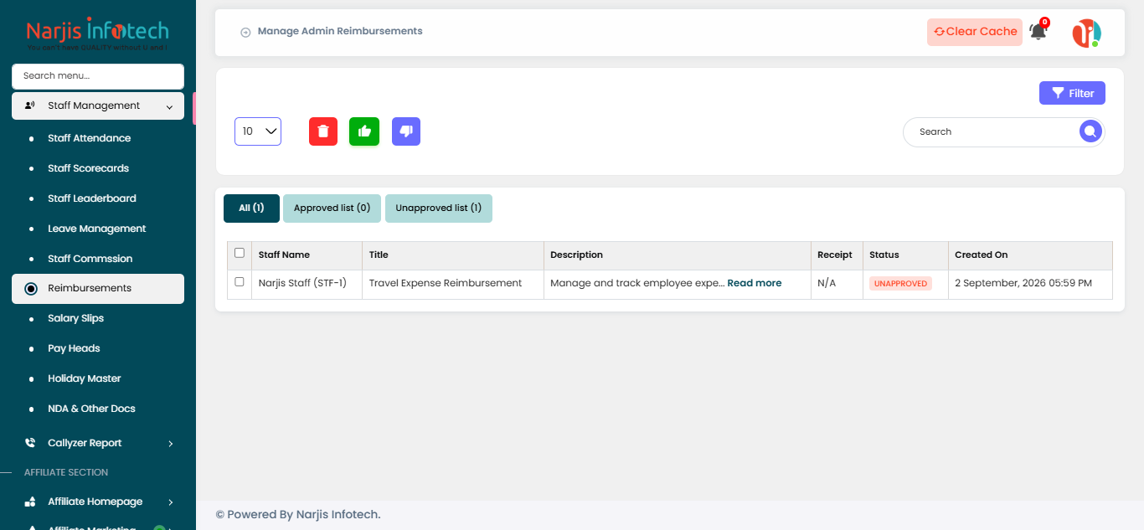
Task: Click the circle icon beside Manage Admin Reimbursements
Action: pyautogui.click(x=245, y=32)
